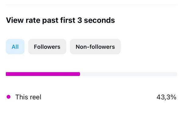Click the percent sign after 43,3
The height and width of the screenshot is (122, 183).
(x=174, y=97)
